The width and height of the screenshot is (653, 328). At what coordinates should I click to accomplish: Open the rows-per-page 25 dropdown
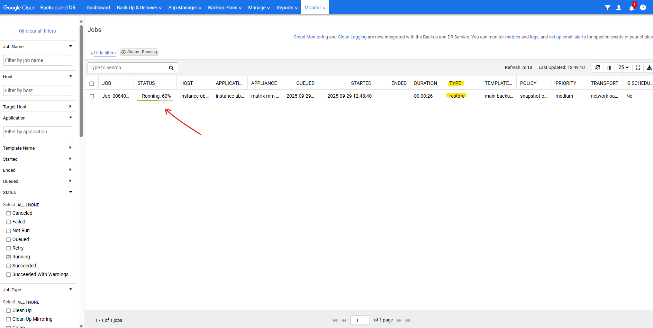click(x=624, y=68)
